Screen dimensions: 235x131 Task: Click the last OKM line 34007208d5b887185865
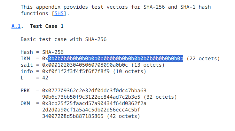(x=73, y=116)
